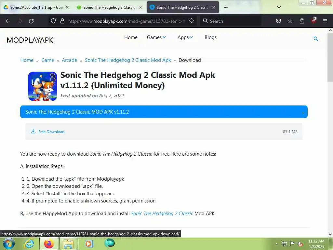Screen dimensions: 333x250
Task: Expand the Games dropdown menu
Action: click(156, 37)
